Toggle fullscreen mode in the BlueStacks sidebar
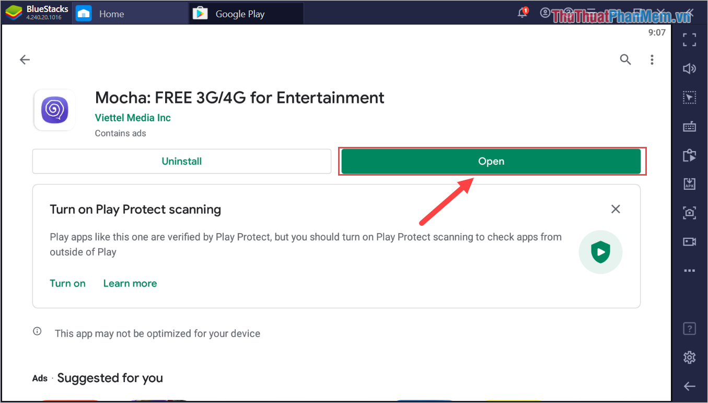The width and height of the screenshot is (708, 403). pos(689,40)
